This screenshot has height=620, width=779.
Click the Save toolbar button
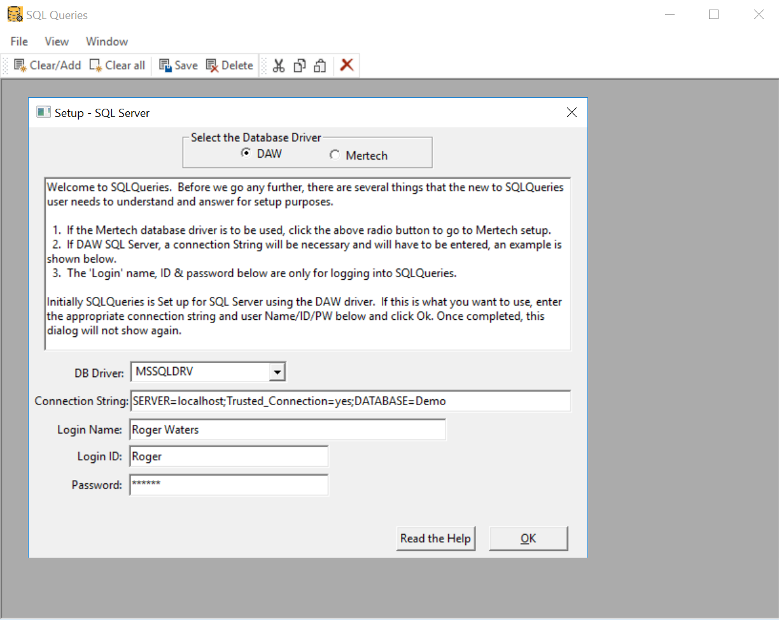(x=178, y=65)
